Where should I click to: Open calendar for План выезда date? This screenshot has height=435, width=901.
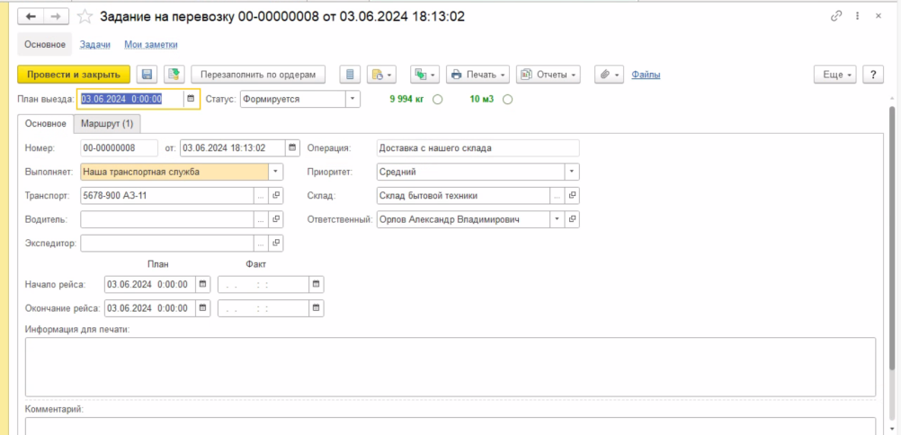click(190, 100)
